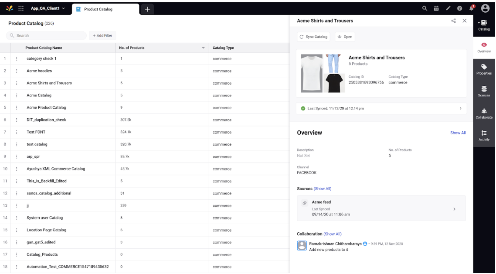Image resolution: width=496 pixels, height=274 pixels.
Task: Expand the Acme feed source chevron
Action: pos(455,209)
